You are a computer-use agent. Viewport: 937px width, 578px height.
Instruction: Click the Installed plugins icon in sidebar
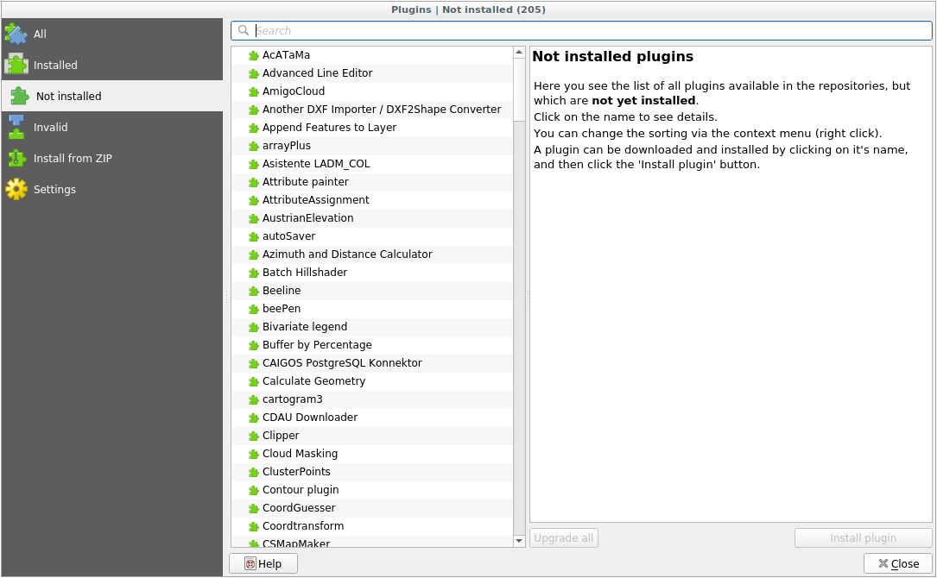16,65
